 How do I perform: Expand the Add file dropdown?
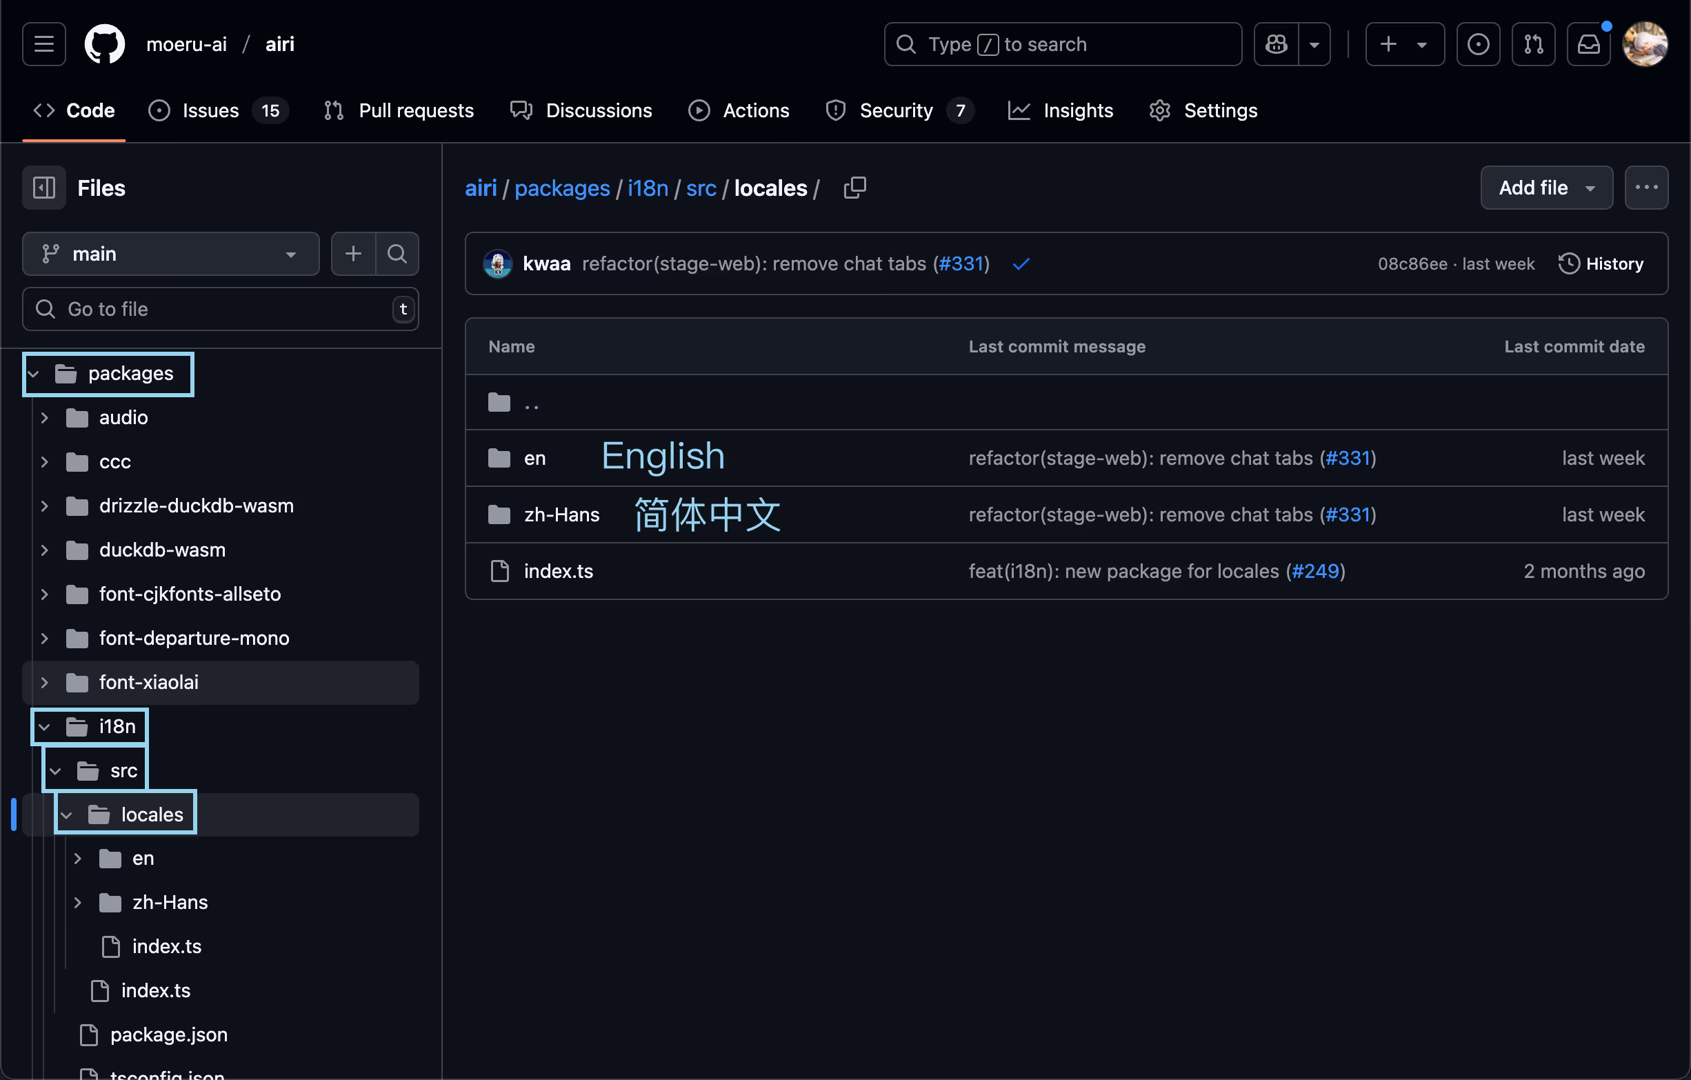[x=1545, y=188]
